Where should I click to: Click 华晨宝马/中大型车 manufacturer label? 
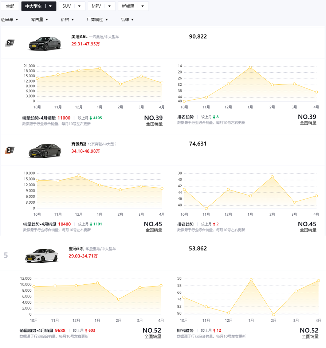point(101,249)
